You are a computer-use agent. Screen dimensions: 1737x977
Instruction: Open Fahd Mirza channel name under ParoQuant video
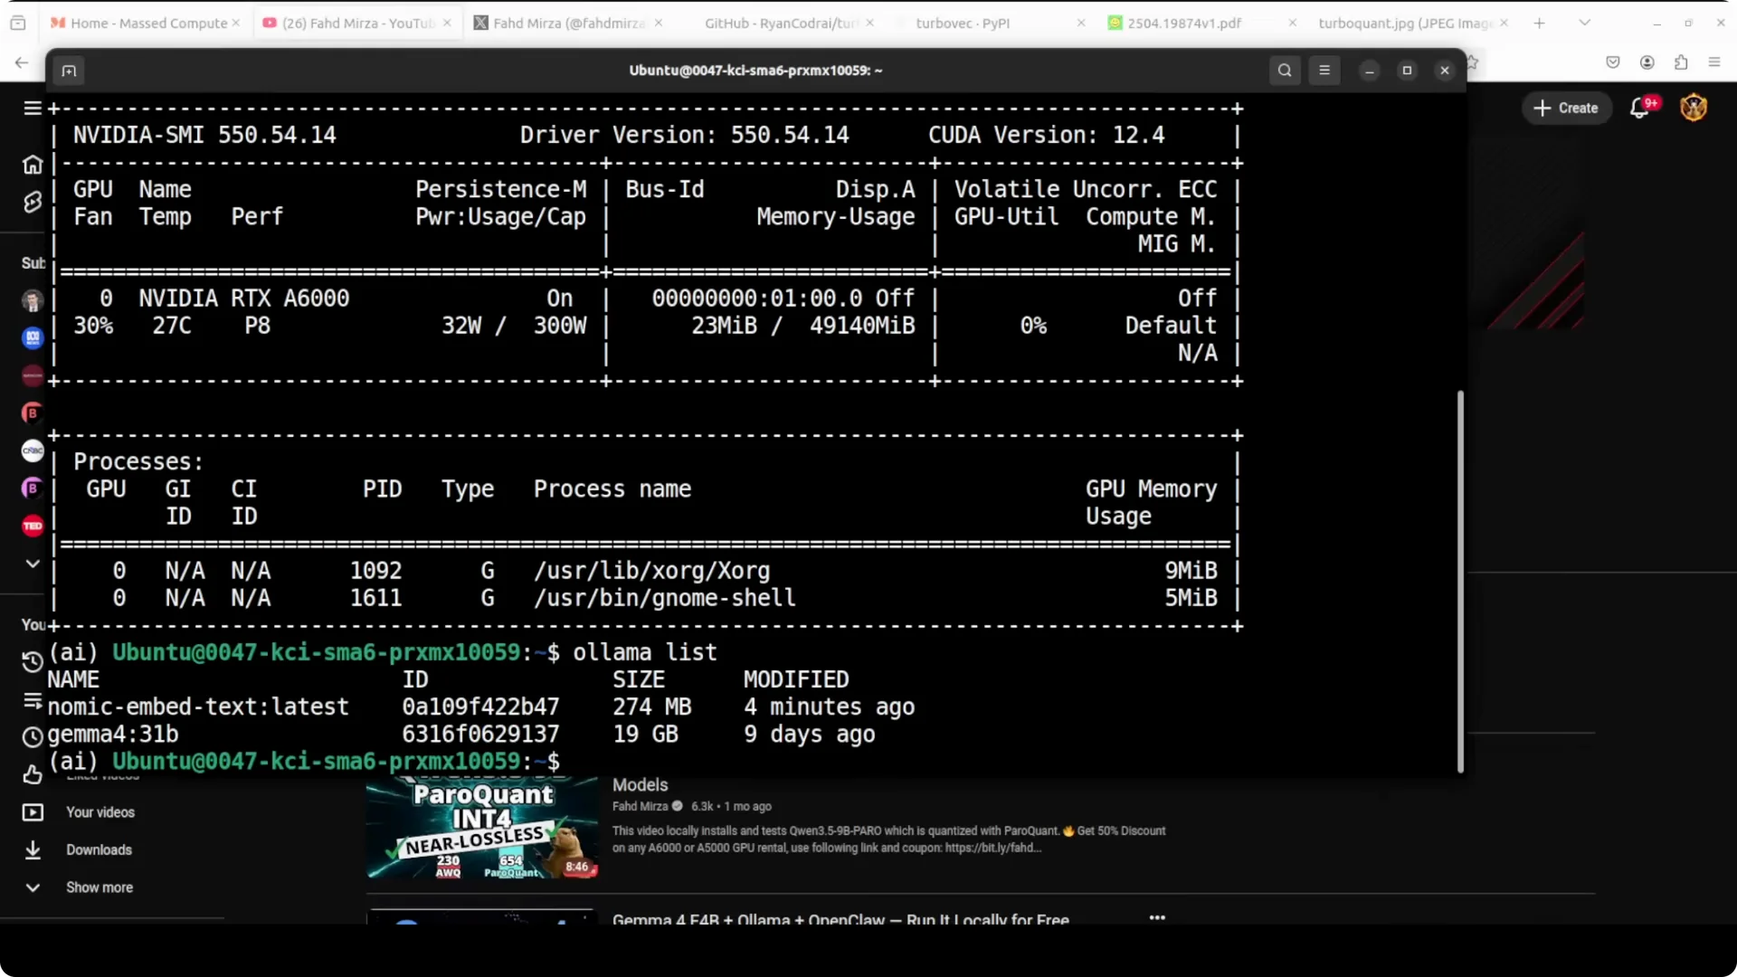(640, 806)
